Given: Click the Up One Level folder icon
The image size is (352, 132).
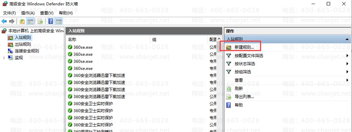Looking at the screenshot, I should point(22,21).
